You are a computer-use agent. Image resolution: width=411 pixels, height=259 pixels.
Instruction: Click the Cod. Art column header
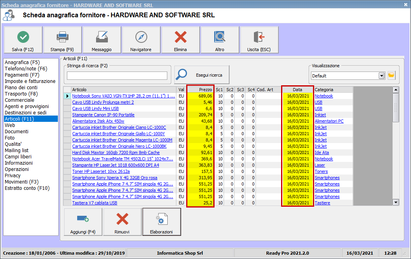(268, 90)
